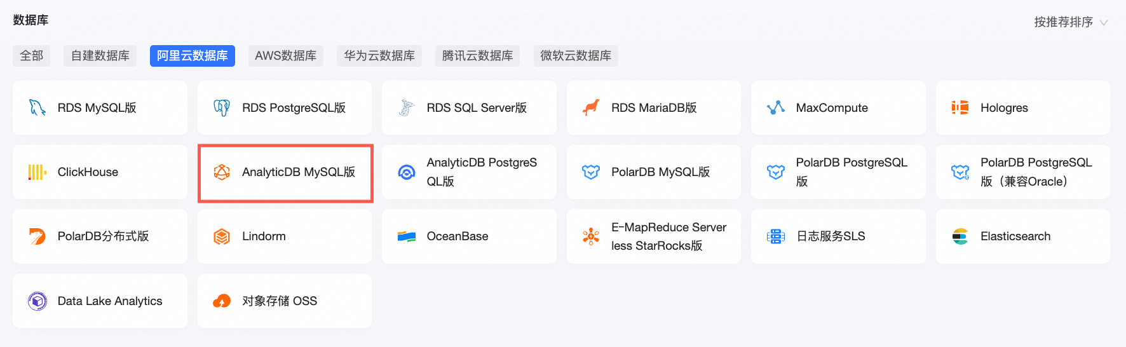Viewport: 1126px width, 347px height.
Task: Select the Lindorm label
Action: pyautogui.click(x=264, y=236)
